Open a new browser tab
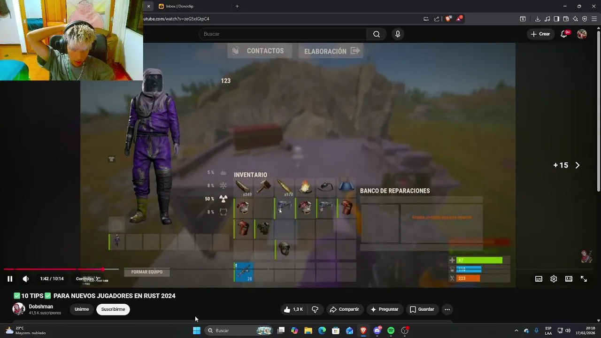The width and height of the screenshot is (601, 338). coord(237,6)
